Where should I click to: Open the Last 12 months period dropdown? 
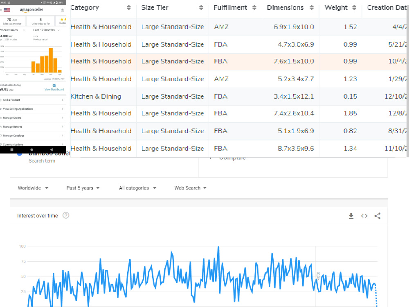tap(47, 30)
